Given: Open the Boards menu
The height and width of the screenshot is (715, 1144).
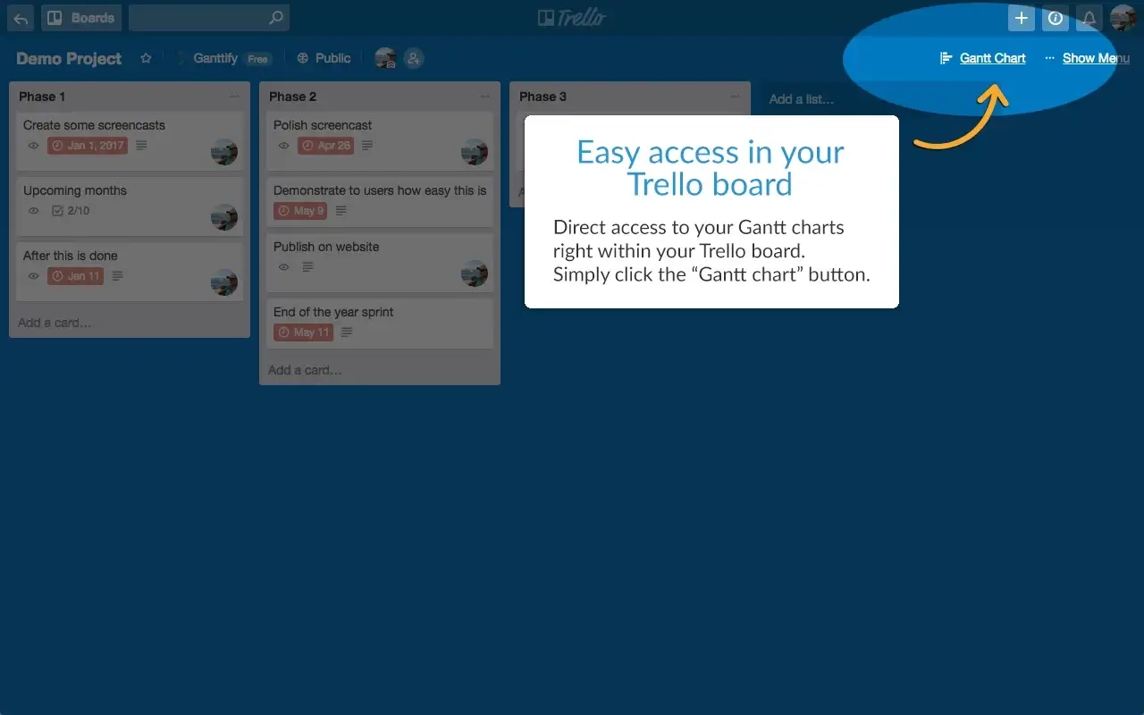Looking at the screenshot, I should [x=81, y=18].
